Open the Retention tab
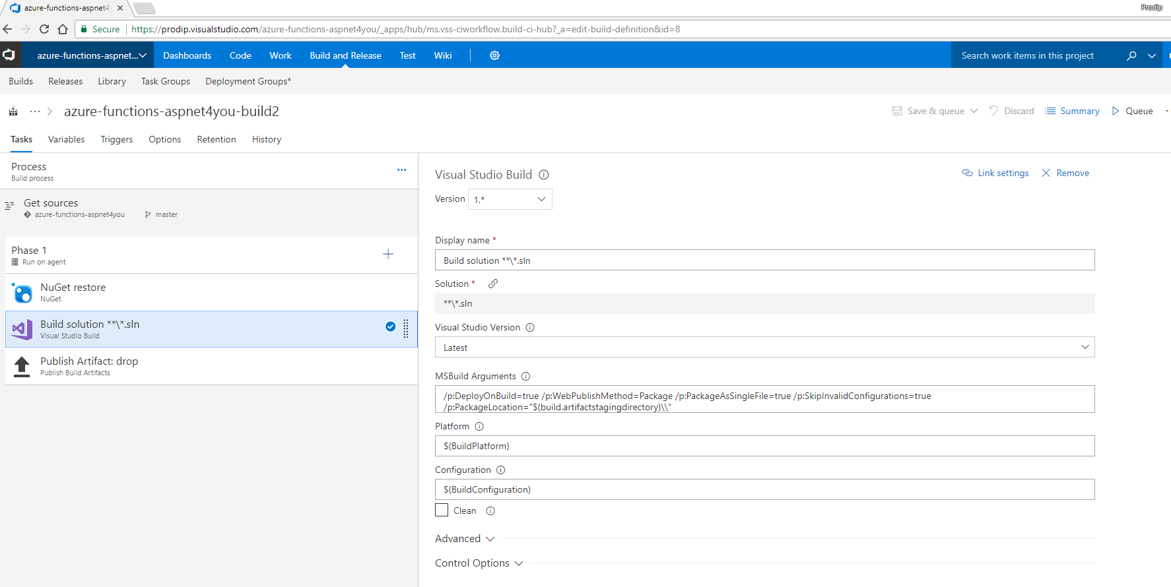1171x587 pixels. [217, 139]
